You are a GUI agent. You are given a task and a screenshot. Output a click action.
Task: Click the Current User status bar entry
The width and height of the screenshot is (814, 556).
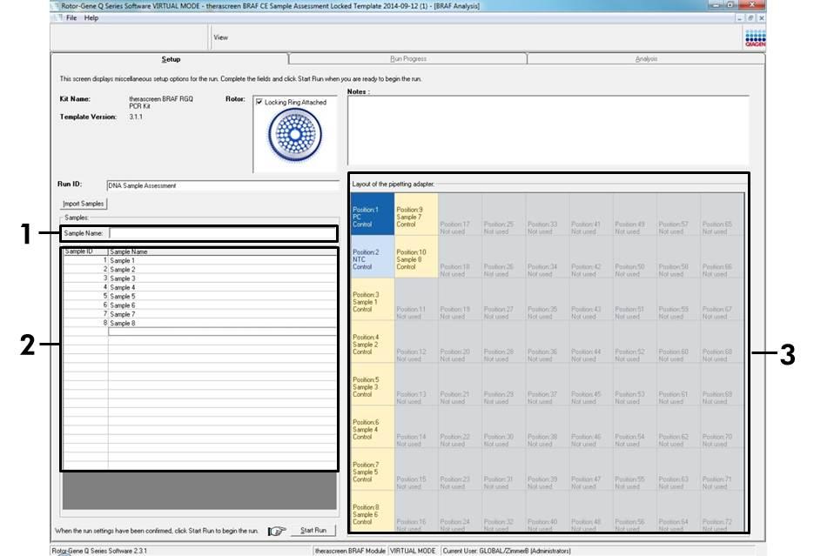point(506,551)
